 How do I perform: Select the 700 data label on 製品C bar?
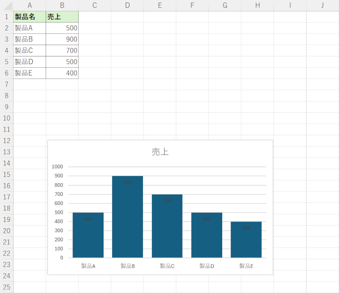167,201
